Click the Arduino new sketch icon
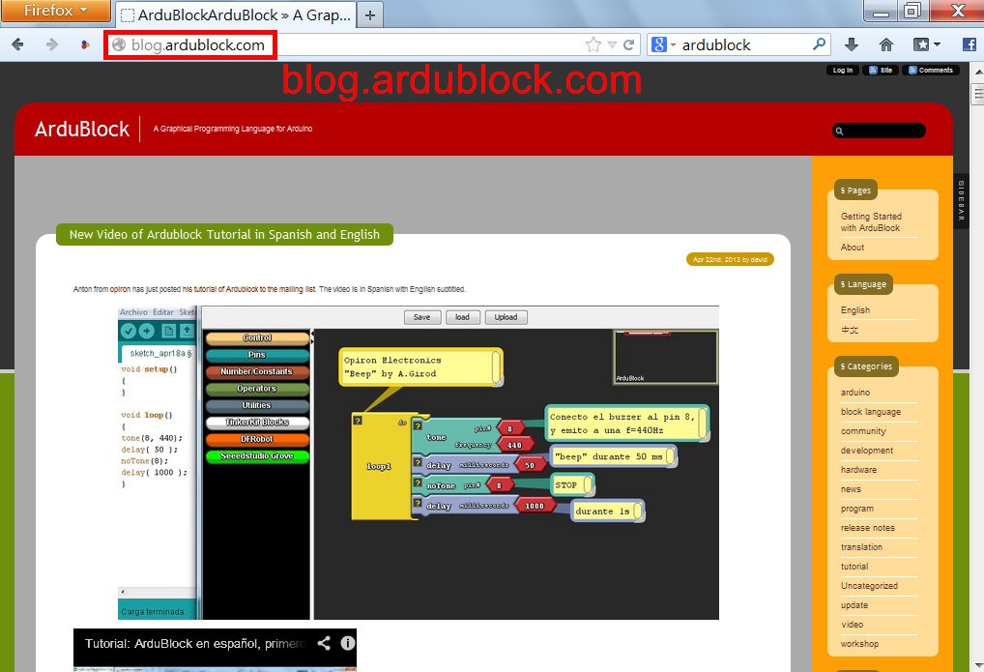Screen dimensions: 984x672 pyautogui.click(x=169, y=331)
